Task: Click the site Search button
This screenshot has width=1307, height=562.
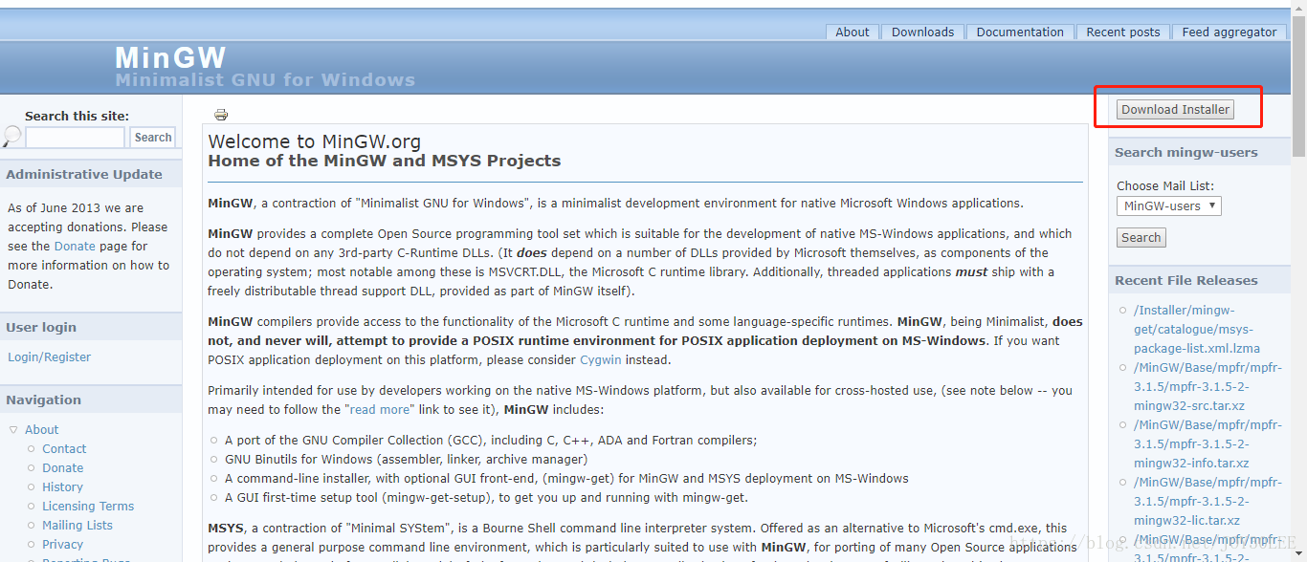Action: coord(153,138)
